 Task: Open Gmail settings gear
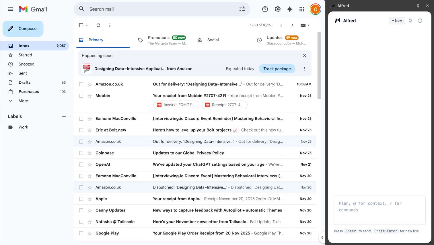[277, 9]
